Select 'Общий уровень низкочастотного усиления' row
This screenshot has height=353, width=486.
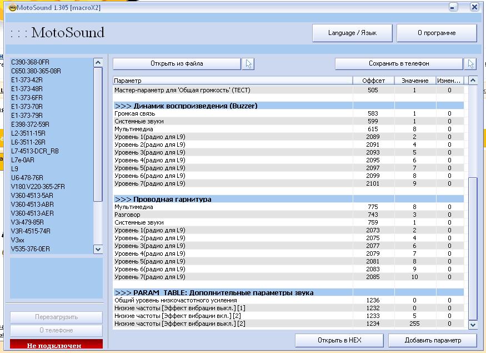[289, 300]
